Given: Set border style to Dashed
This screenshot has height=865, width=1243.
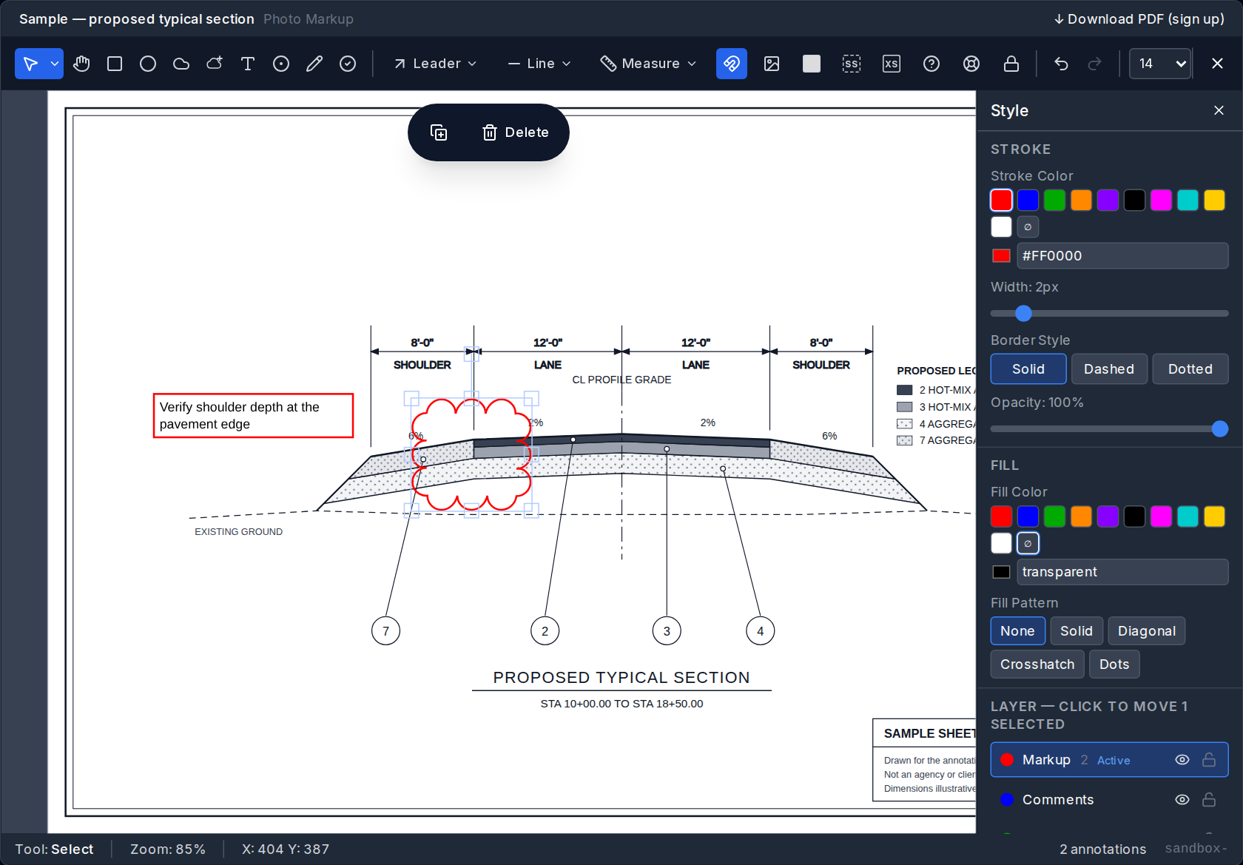Looking at the screenshot, I should [x=1108, y=369].
